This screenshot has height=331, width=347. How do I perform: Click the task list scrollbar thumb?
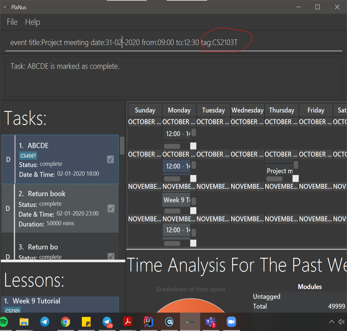pyautogui.click(x=122, y=145)
